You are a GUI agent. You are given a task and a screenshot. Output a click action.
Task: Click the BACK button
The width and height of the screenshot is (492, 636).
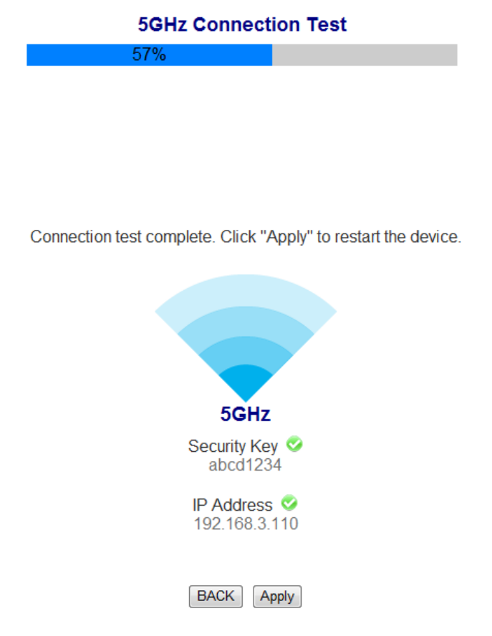coord(216,596)
